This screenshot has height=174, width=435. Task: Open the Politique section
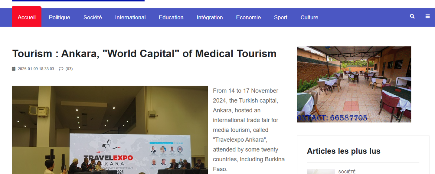(59, 17)
